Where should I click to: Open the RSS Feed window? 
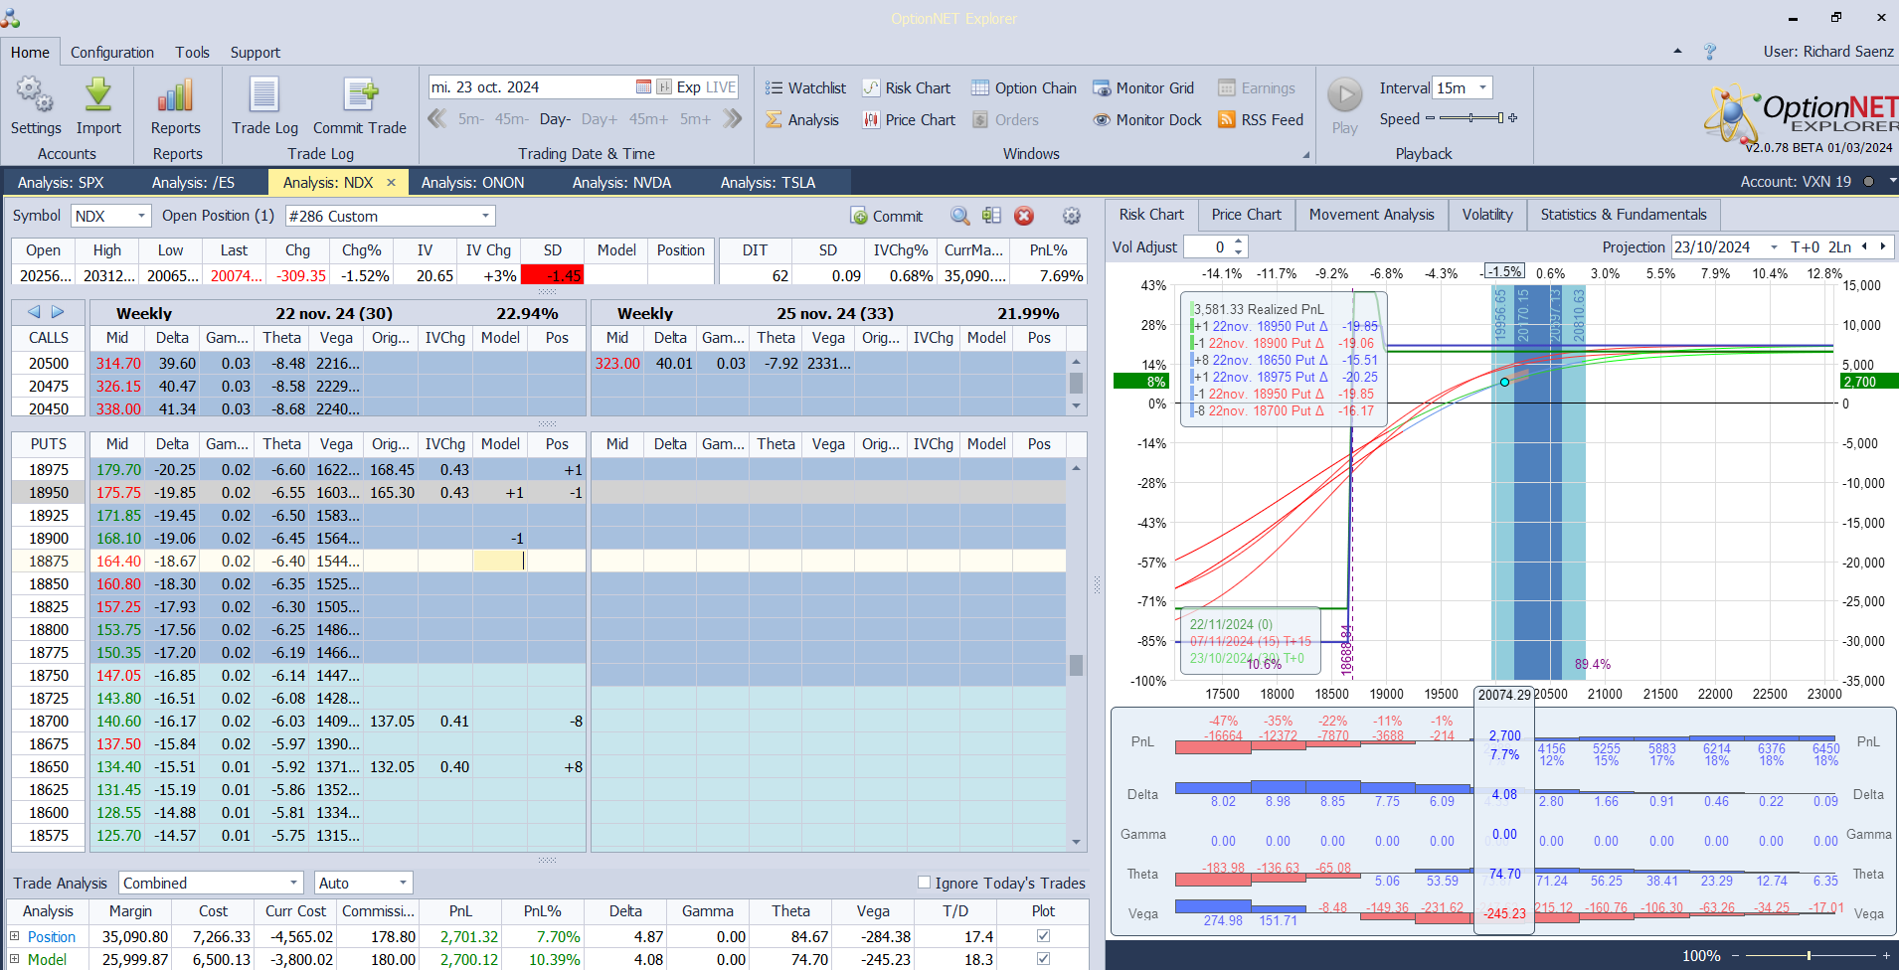1261,119
